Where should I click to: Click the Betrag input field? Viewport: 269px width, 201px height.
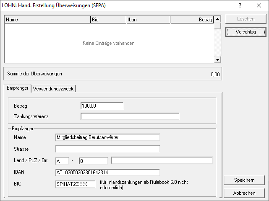[102, 106]
